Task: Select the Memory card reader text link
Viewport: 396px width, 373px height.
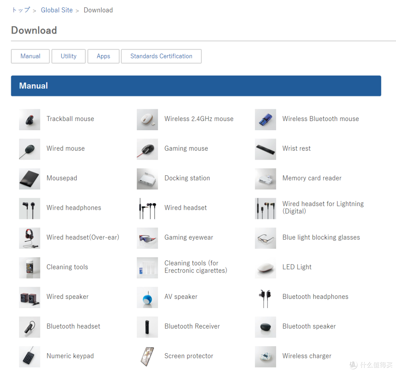Action: click(312, 178)
